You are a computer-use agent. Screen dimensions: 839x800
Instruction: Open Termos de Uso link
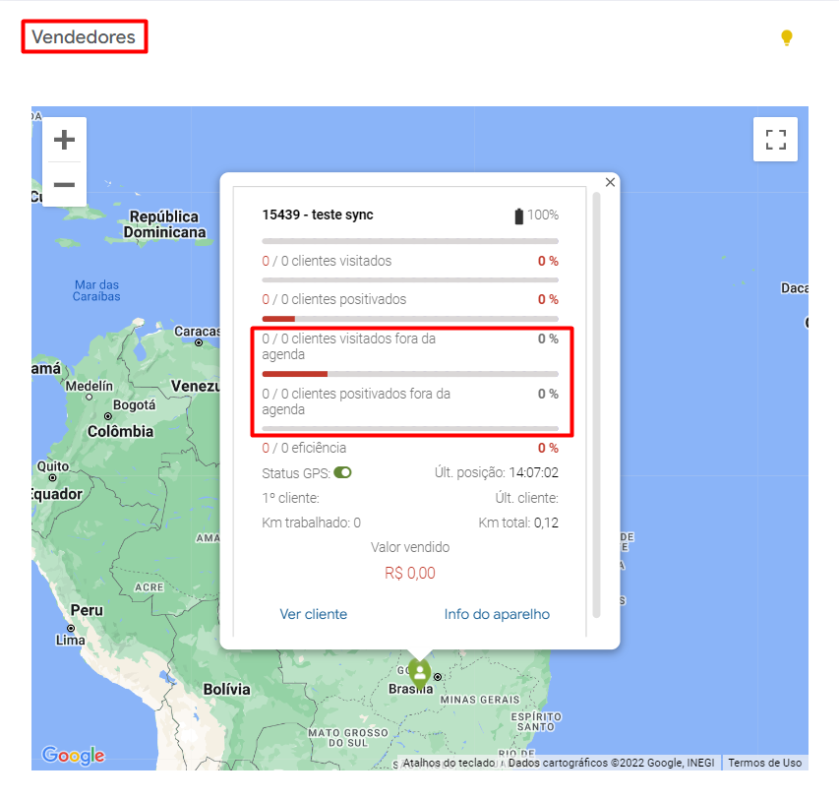coord(764,763)
